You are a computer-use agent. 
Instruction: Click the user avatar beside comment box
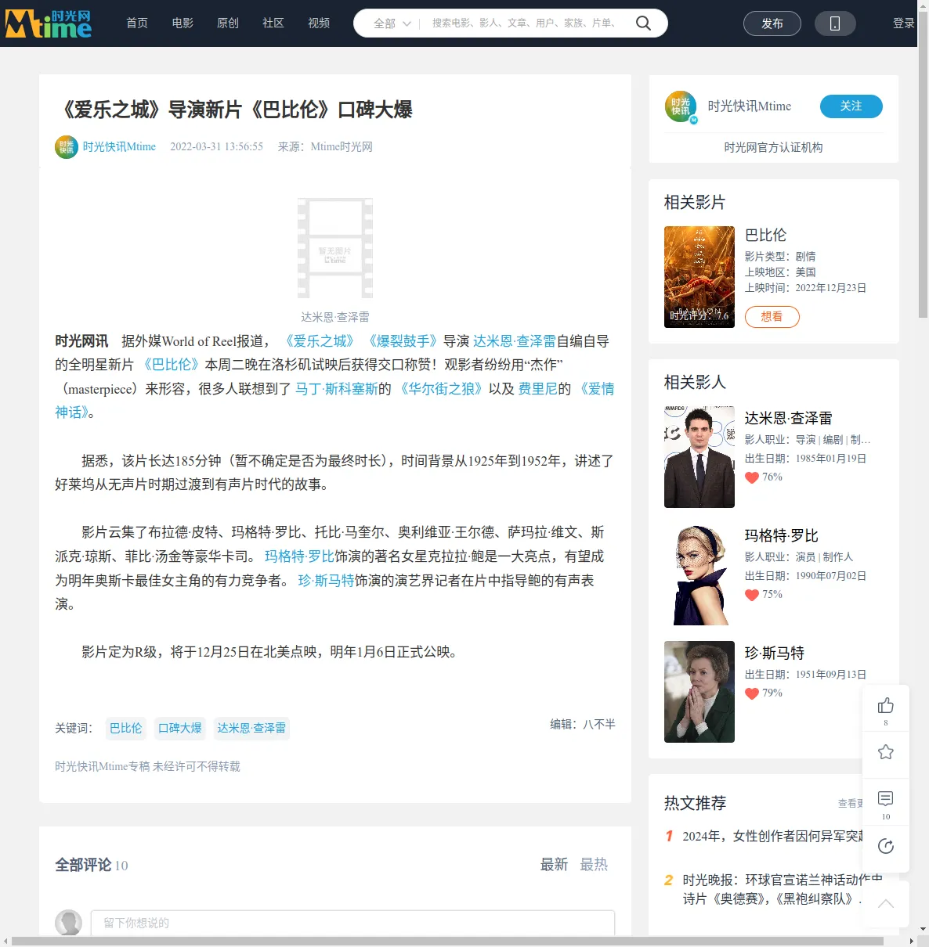tap(69, 923)
